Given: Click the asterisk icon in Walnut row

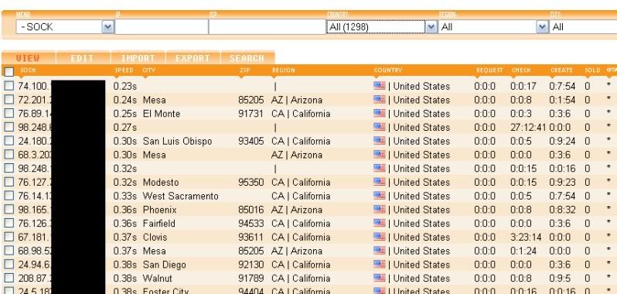Looking at the screenshot, I should [x=608, y=279].
